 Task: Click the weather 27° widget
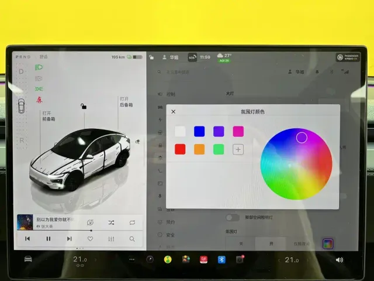coord(224,57)
